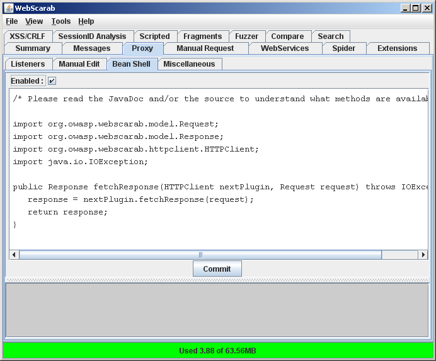
Task: Show the Miscellaneous sub-tab
Action: point(189,64)
